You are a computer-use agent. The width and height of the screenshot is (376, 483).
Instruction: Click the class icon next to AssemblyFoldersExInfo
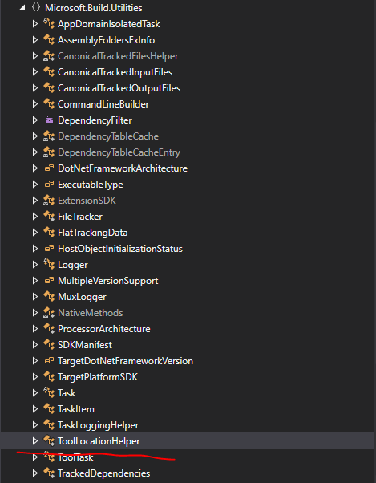point(49,40)
